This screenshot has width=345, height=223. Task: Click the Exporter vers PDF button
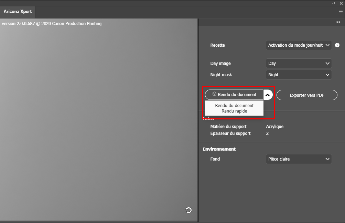(x=307, y=95)
